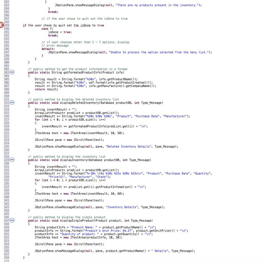Collapse the displayInventory method fold marker

(x=12, y=160)
